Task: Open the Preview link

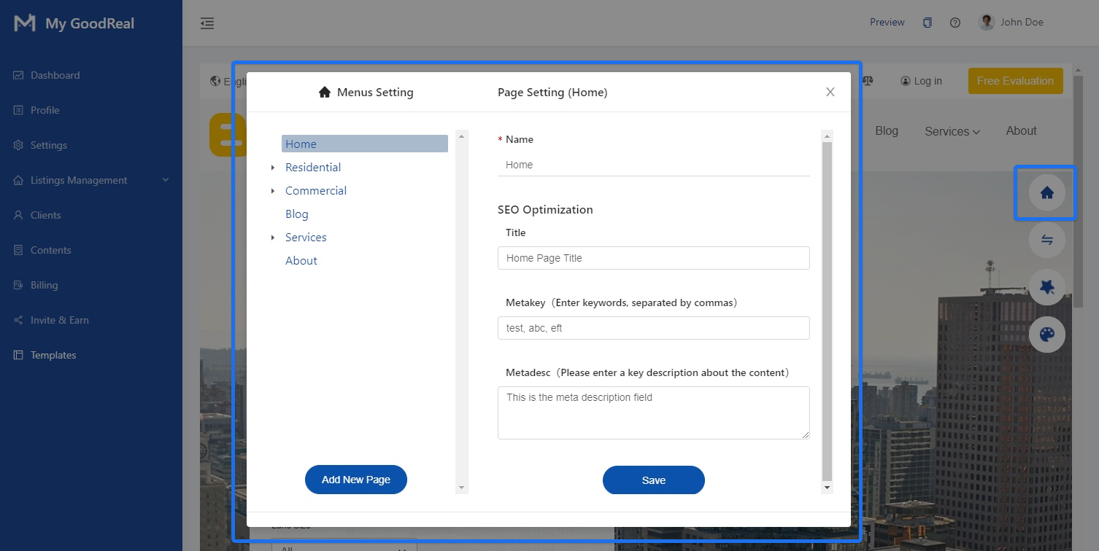Action: click(887, 22)
